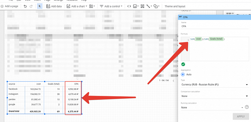Select the Auto aggregation radio button
The width and height of the screenshot is (251, 122).
pos(183,75)
